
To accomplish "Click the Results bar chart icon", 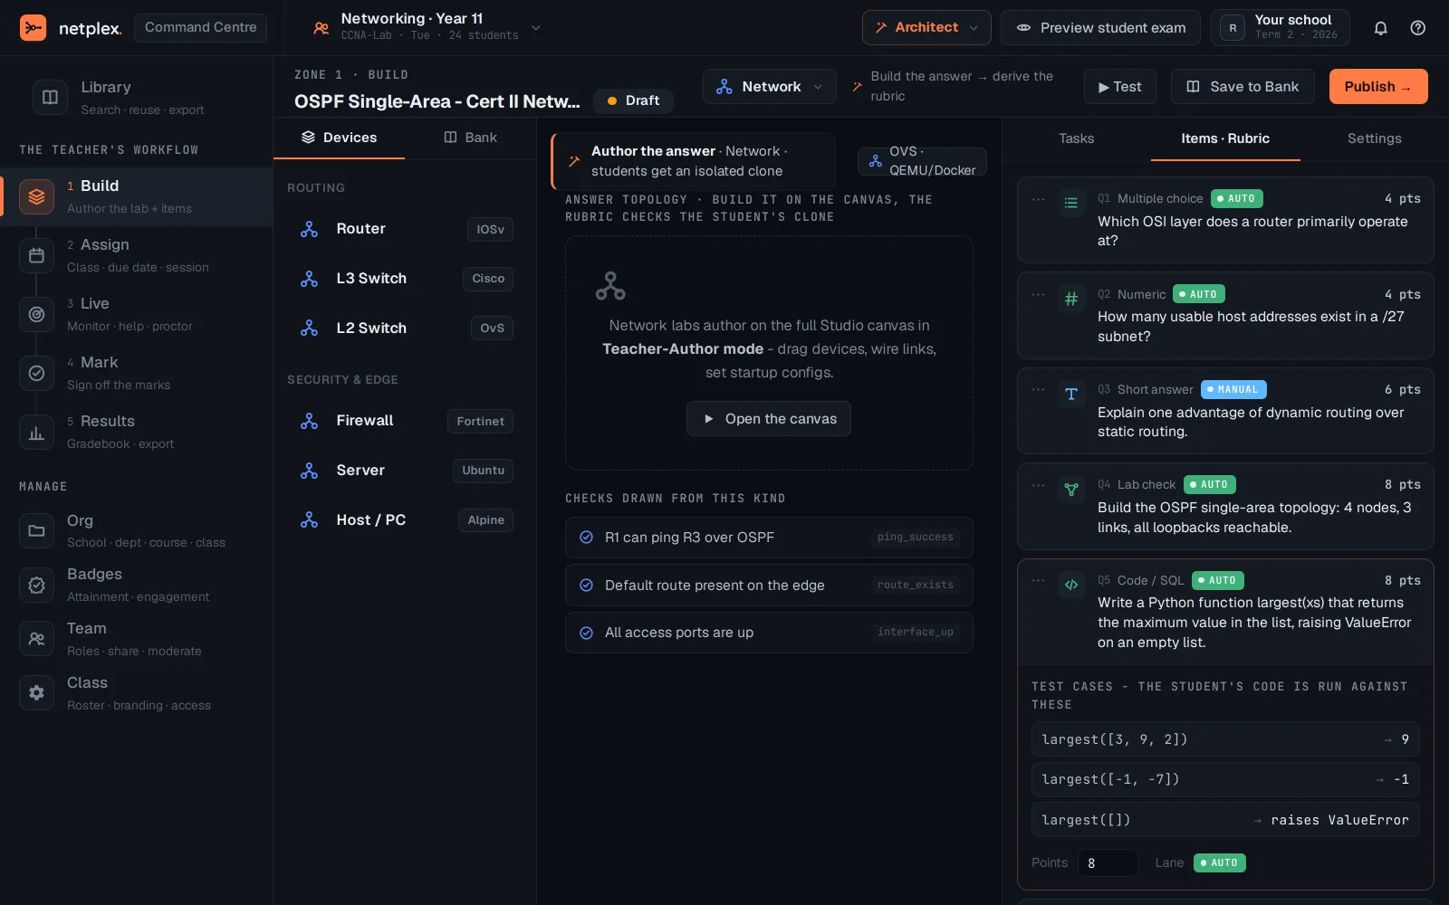I will click(36, 432).
